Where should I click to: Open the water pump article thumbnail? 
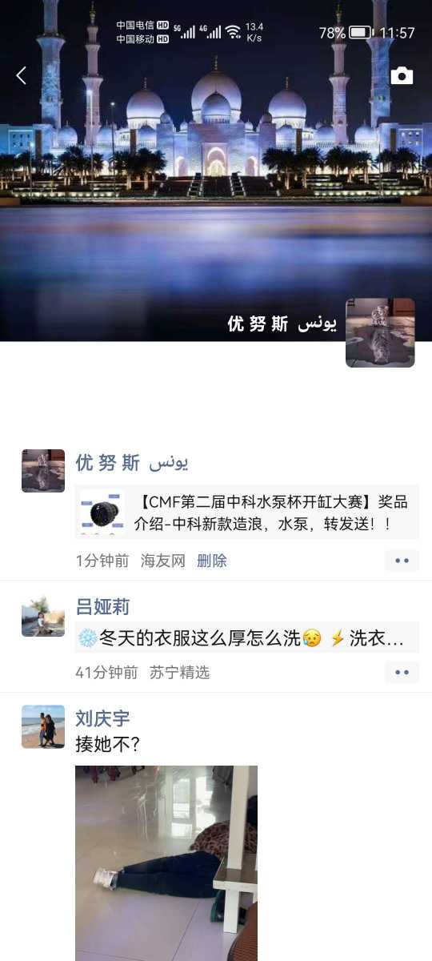coord(102,513)
